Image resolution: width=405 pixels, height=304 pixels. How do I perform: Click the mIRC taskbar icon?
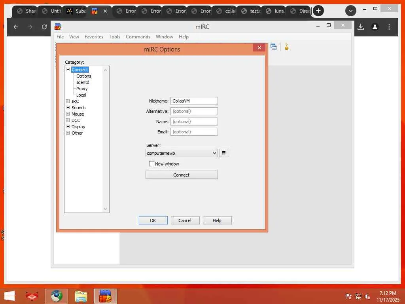(x=105, y=296)
